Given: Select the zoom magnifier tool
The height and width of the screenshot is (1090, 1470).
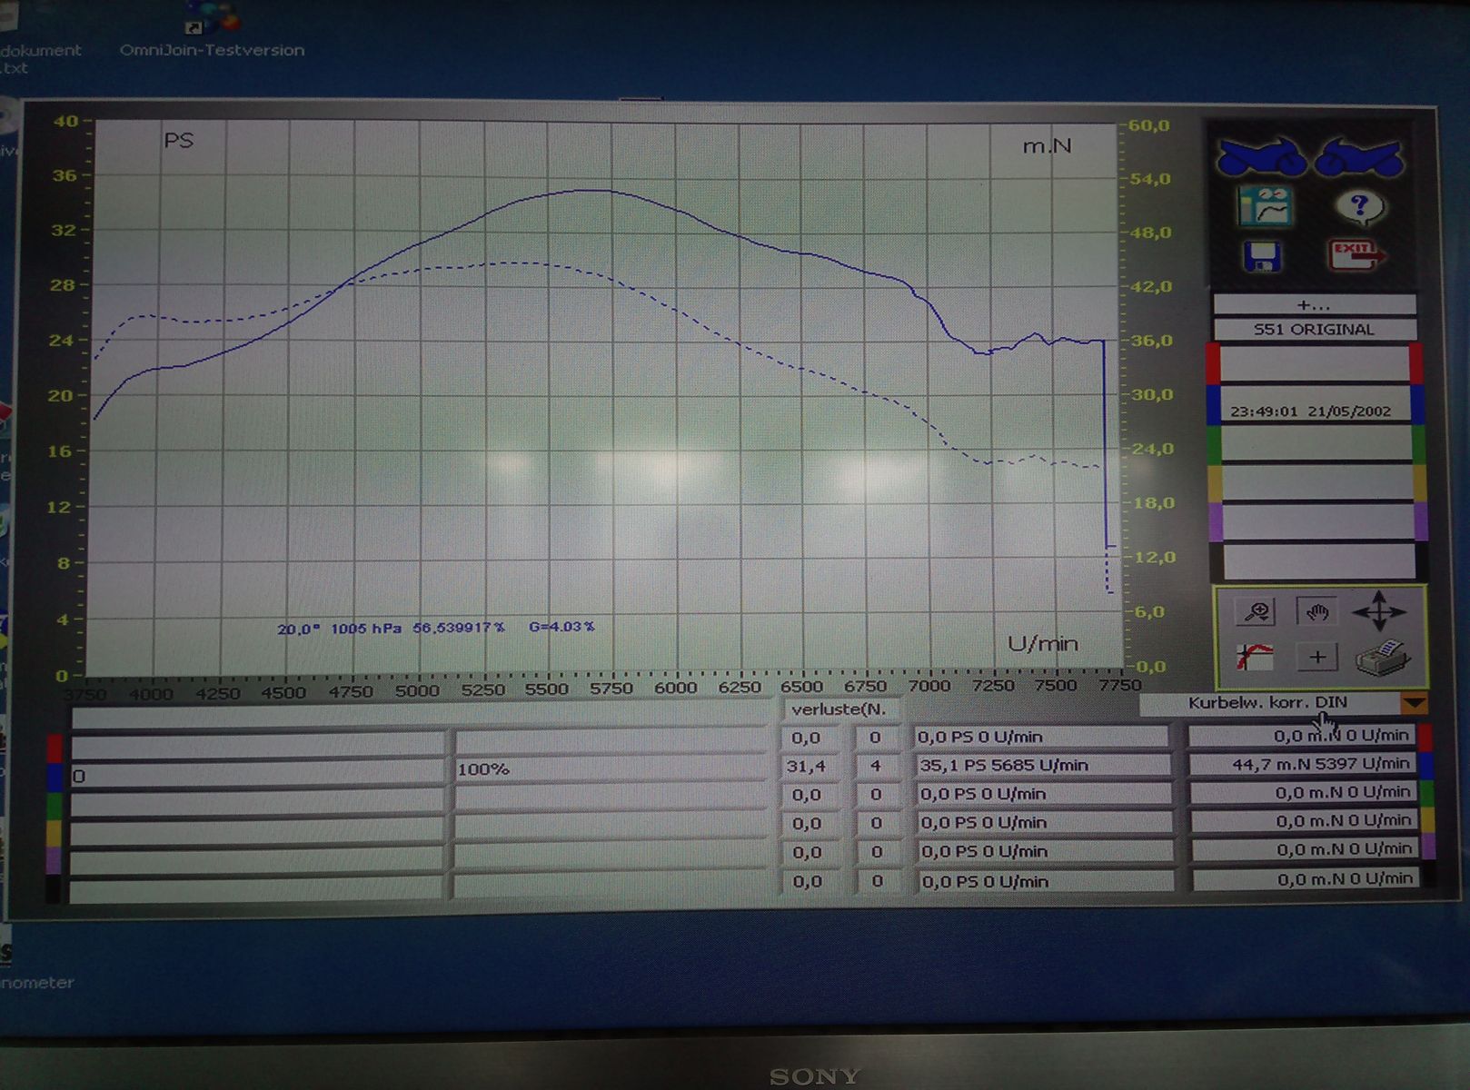Looking at the screenshot, I should point(1258,611).
